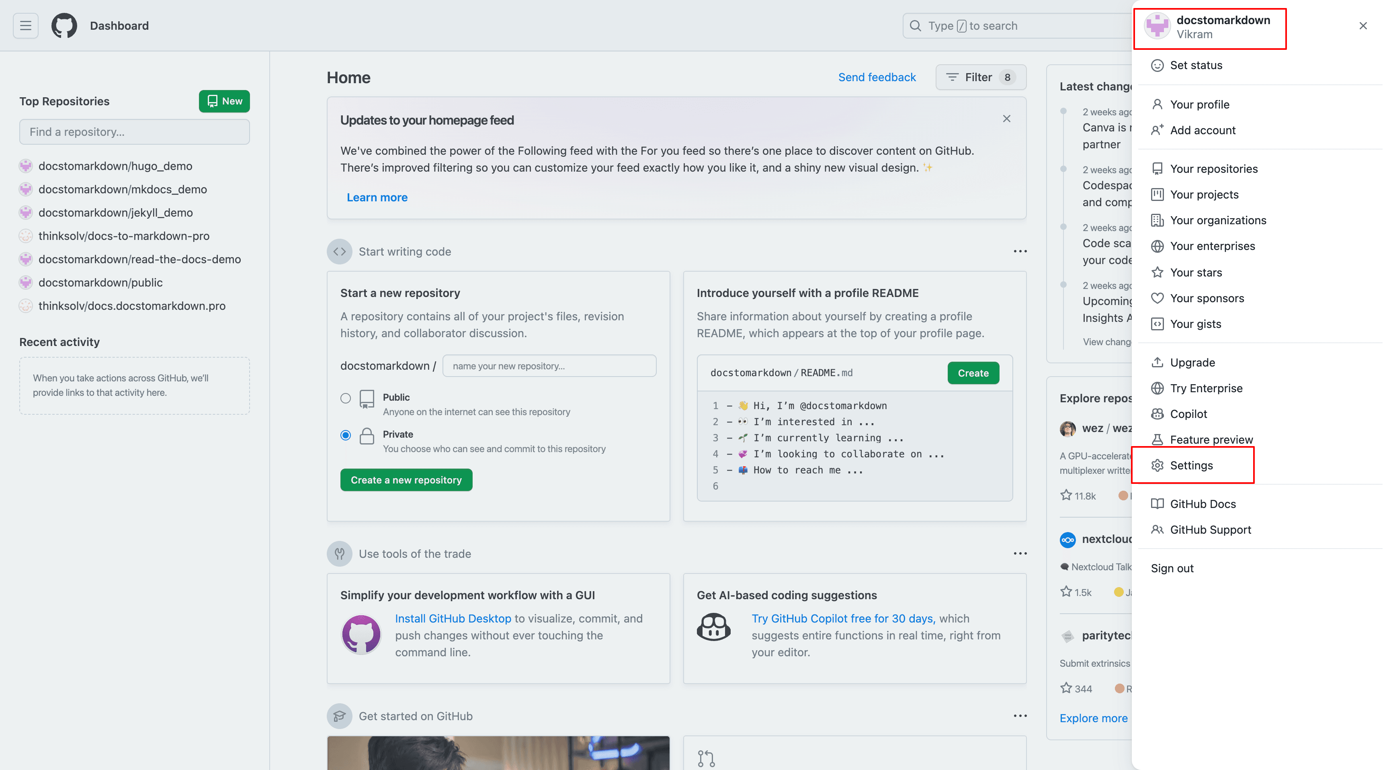
Task: Click the Your stars star icon
Action: pos(1157,272)
